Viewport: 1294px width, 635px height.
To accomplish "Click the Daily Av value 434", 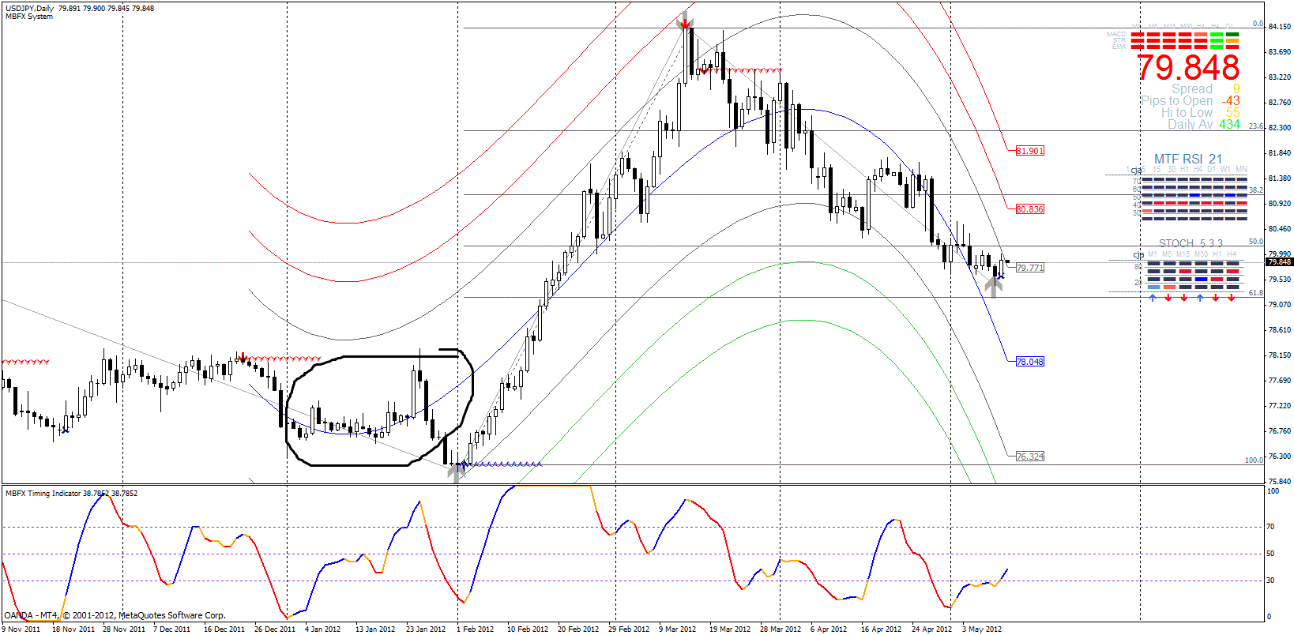I will 1229,125.
